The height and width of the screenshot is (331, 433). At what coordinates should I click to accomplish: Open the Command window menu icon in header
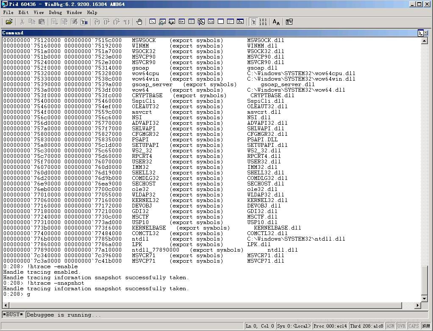[420, 33]
